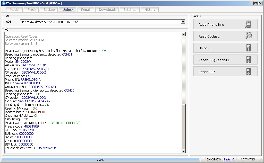Screen dimensions: 264x163
Task: Click the Reset FRP button
Action: [x=225, y=71]
